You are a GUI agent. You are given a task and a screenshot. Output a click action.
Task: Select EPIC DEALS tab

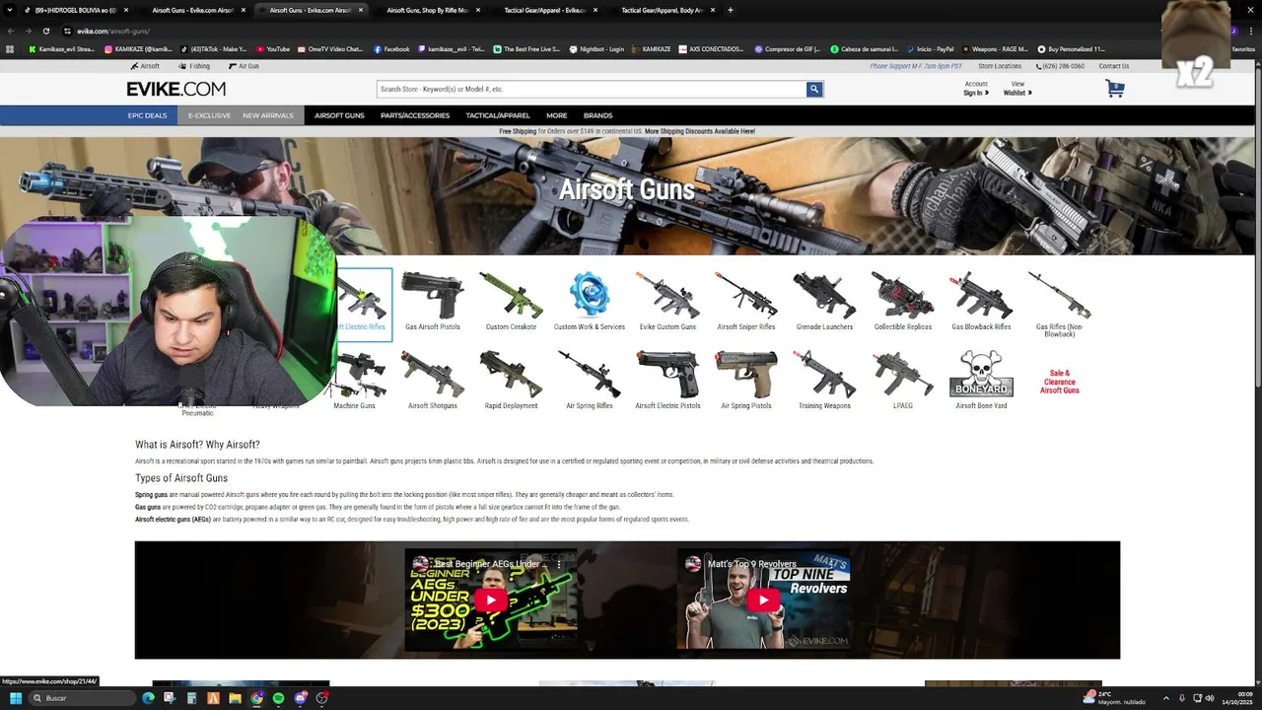tap(147, 115)
